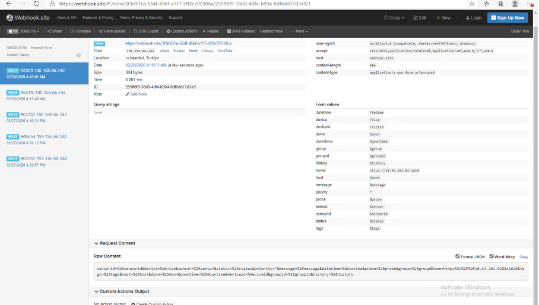Click the Webhook.site logo
The width and height of the screenshot is (539, 305).
coord(28,18)
